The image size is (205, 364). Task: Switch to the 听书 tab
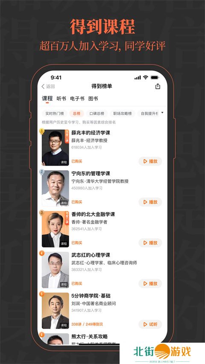point(61,99)
